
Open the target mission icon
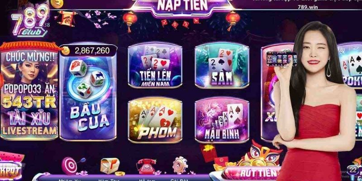[x=70, y=166]
